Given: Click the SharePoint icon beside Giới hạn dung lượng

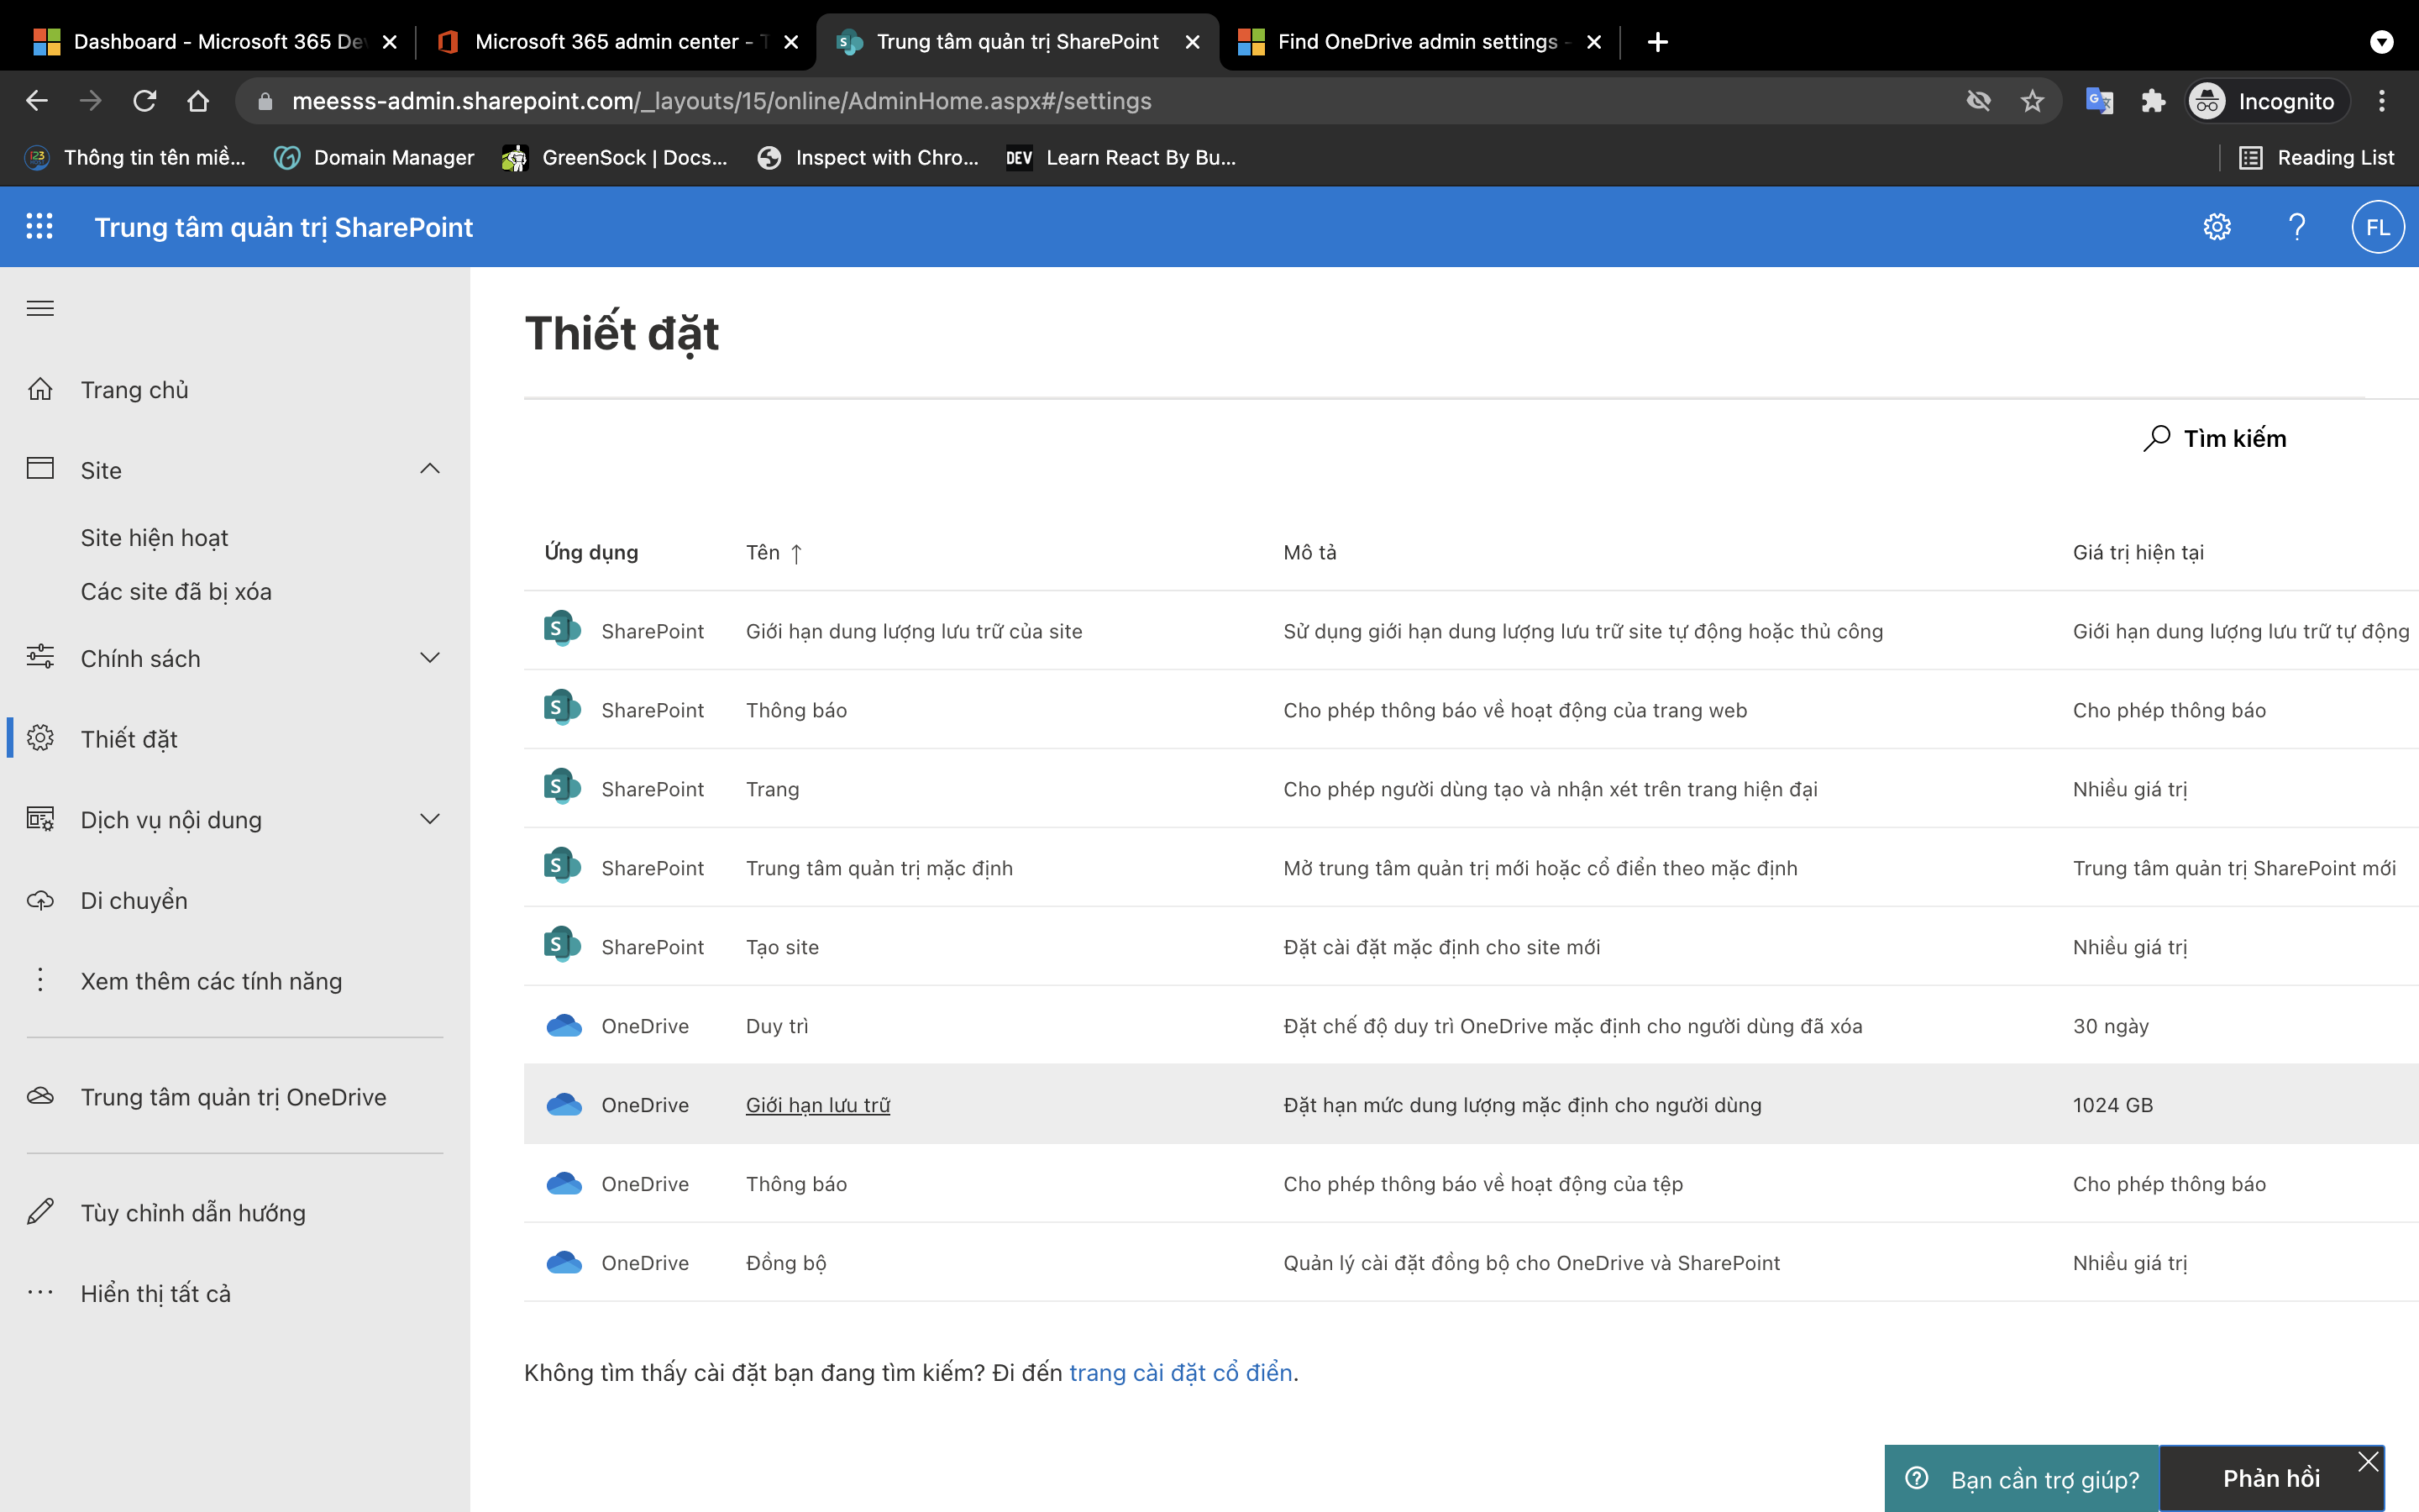Looking at the screenshot, I should [562, 629].
